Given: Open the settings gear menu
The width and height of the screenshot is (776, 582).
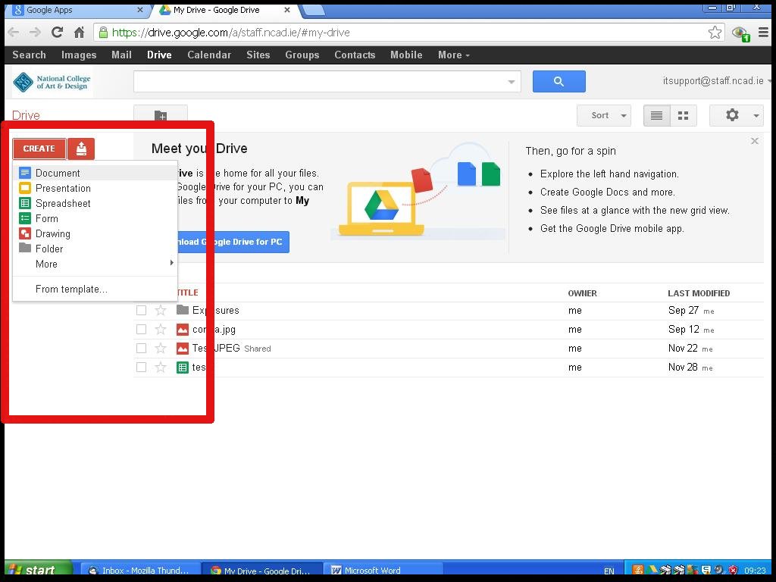Looking at the screenshot, I should pyautogui.click(x=737, y=115).
